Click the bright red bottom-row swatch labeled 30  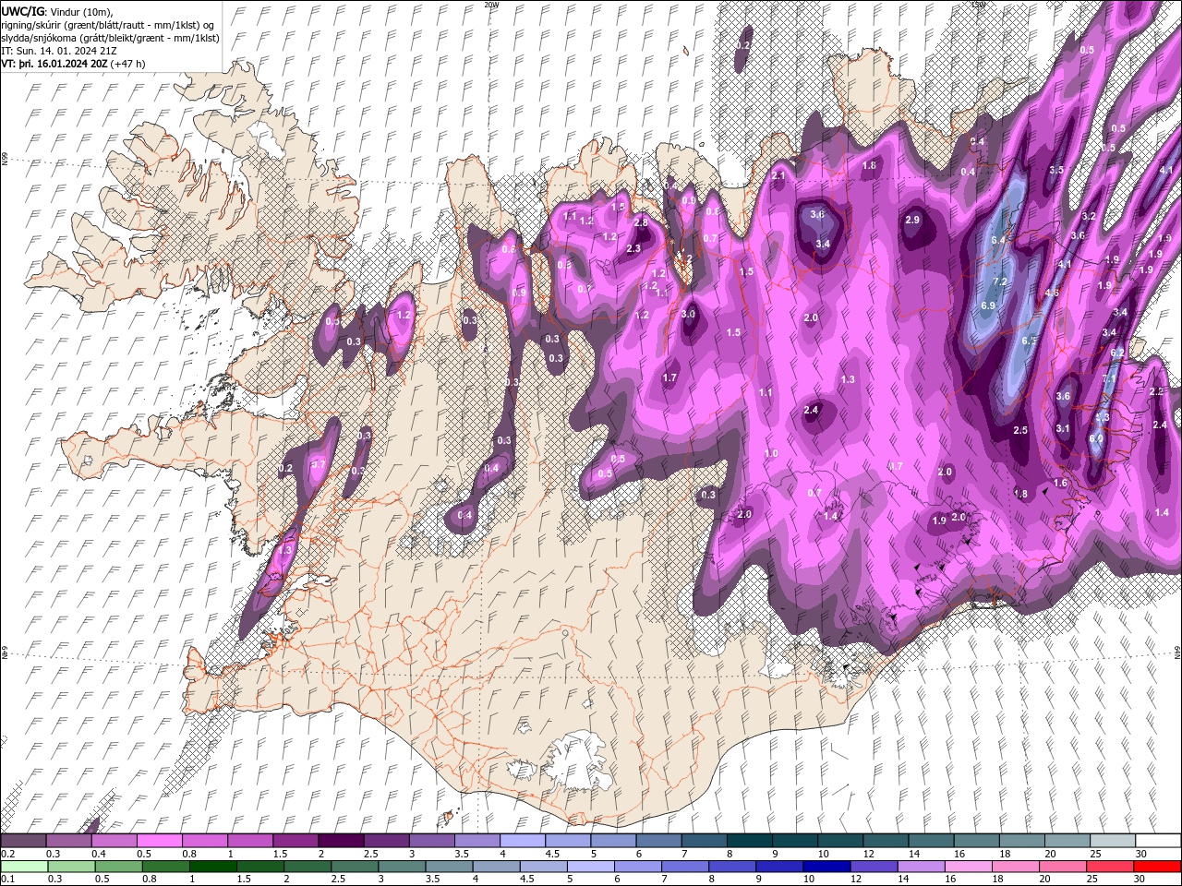click(x=1157, y=867)
